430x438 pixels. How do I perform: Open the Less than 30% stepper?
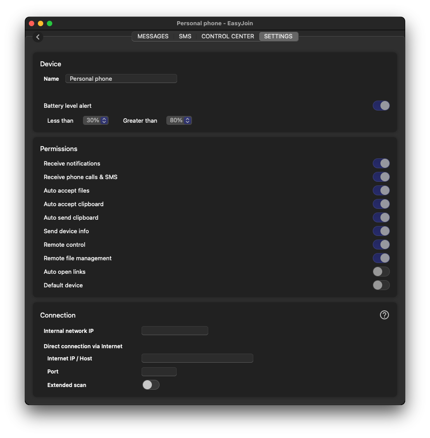pos(96,120)
